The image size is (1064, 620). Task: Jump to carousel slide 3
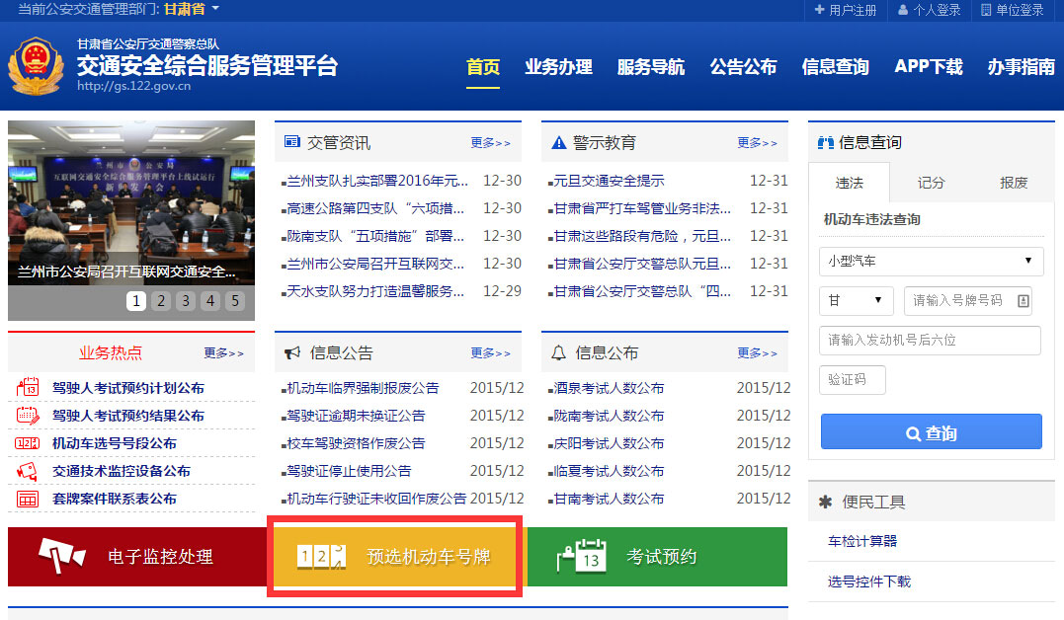tap(185, 300)
